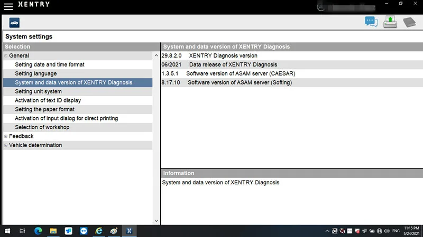
Task: Select Setting unit system
Action: coord(78,91)
